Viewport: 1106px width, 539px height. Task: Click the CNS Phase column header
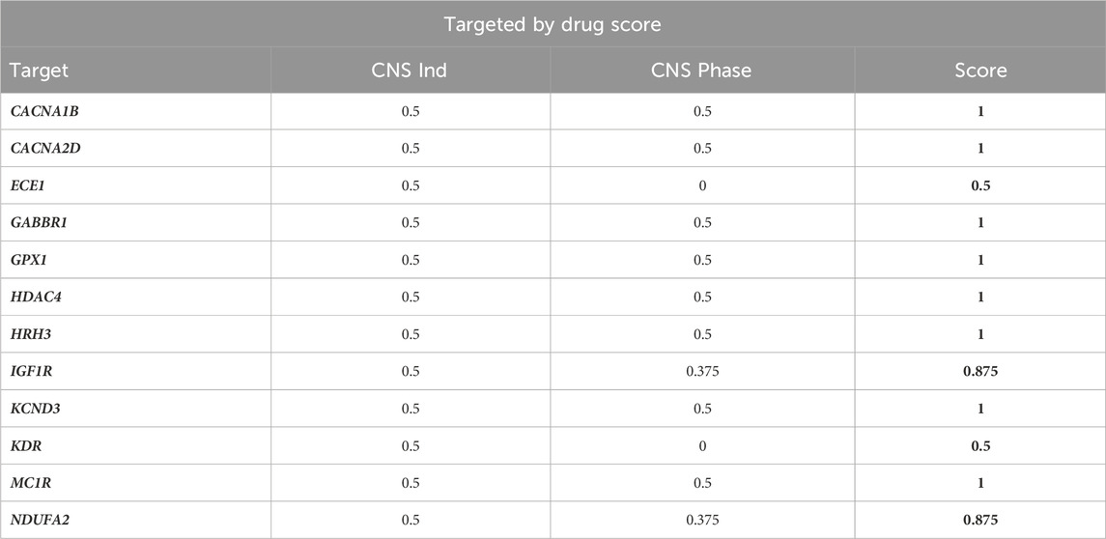click(702, 71)
